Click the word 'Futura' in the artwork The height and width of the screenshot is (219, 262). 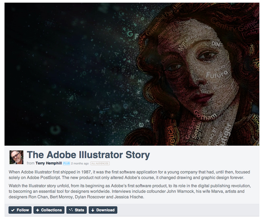click(x=214, y=75)
